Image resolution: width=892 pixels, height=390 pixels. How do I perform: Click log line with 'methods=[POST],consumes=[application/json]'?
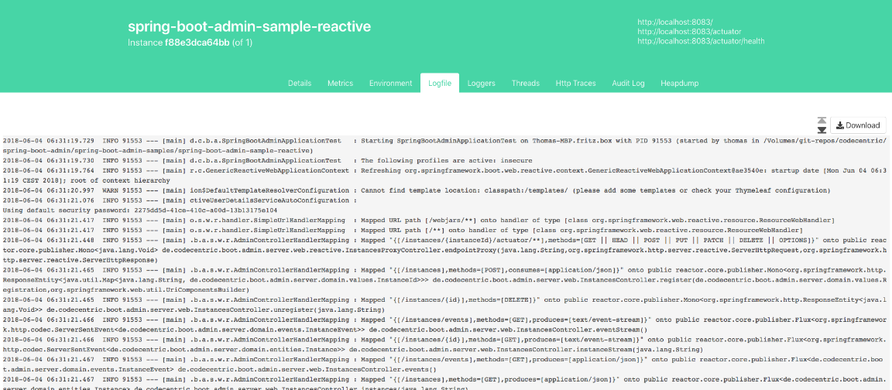pyautogui.click(x=444, y=279)
